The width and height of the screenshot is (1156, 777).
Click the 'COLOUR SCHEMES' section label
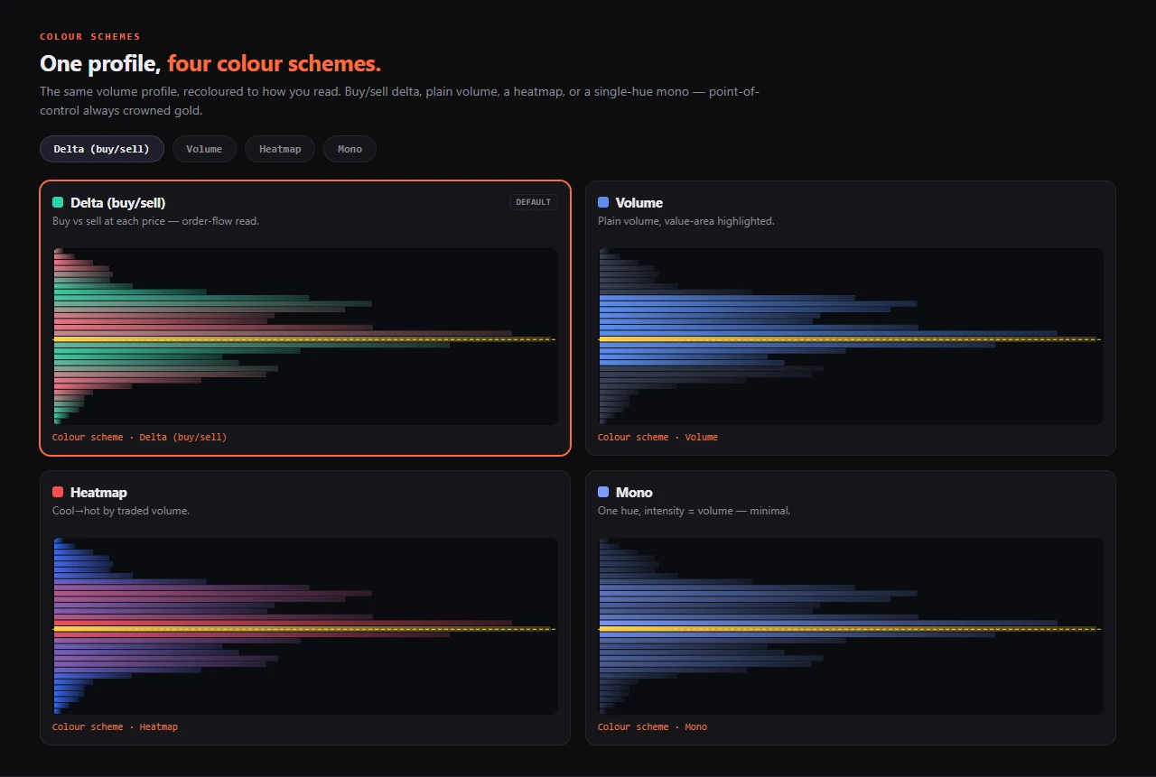pos(90,37)
